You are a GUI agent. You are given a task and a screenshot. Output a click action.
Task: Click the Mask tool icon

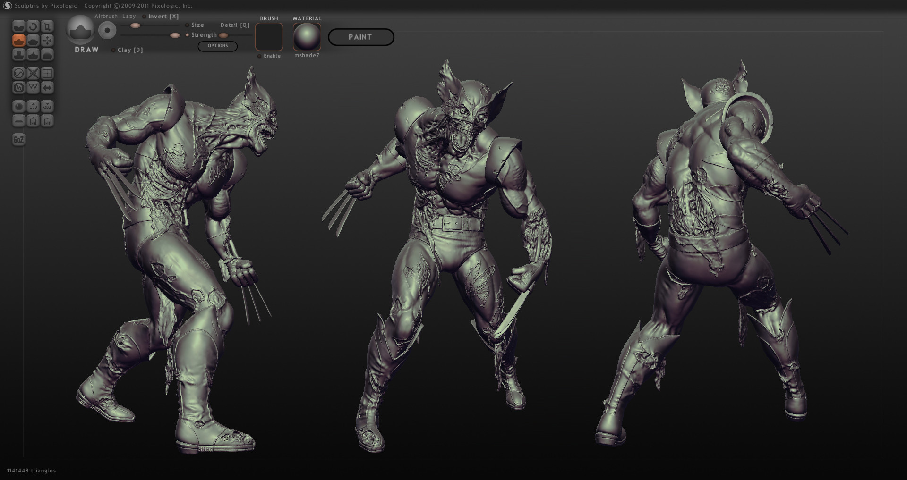tap(18, 88)
